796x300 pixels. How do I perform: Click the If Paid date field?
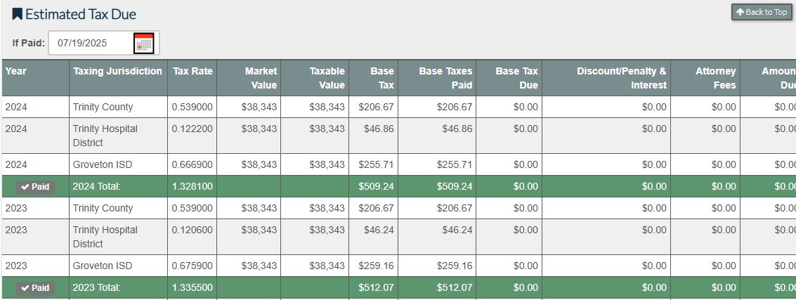pyautogui.click(x=90, y=43)
